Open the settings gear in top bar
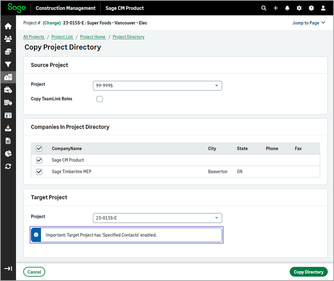 coord(299,8)
